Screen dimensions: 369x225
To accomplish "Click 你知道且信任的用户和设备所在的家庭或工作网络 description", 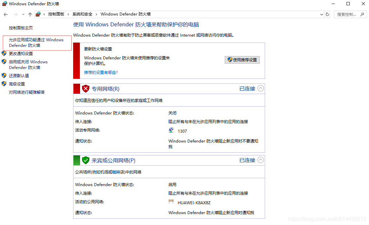I will [x=119, y=100].
